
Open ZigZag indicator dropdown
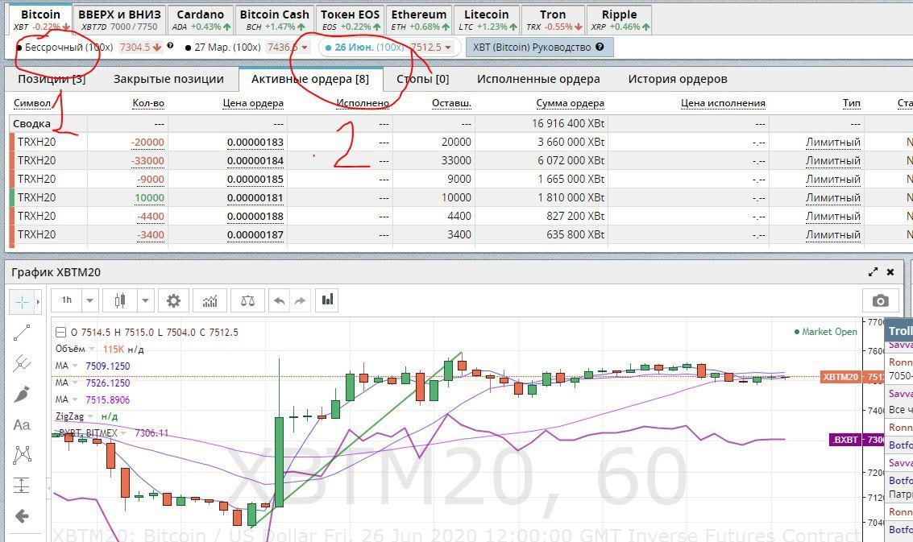point(90,417)
